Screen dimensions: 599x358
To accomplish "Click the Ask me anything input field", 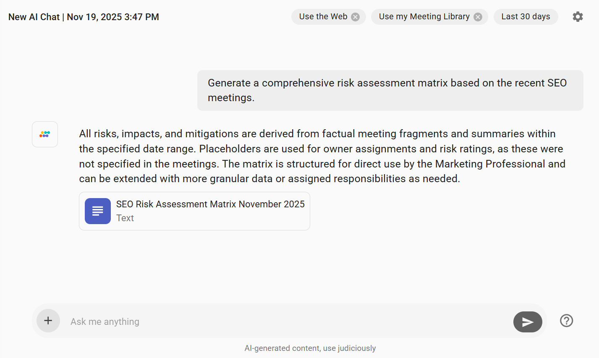I will coord(252,321).
